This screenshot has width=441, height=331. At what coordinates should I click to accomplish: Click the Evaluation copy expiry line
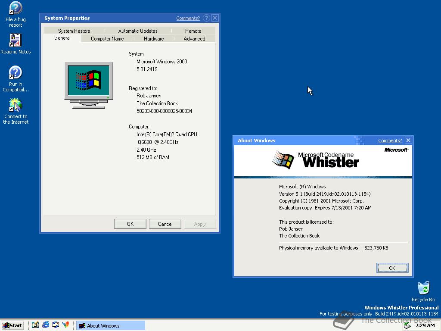coord(325,208)
